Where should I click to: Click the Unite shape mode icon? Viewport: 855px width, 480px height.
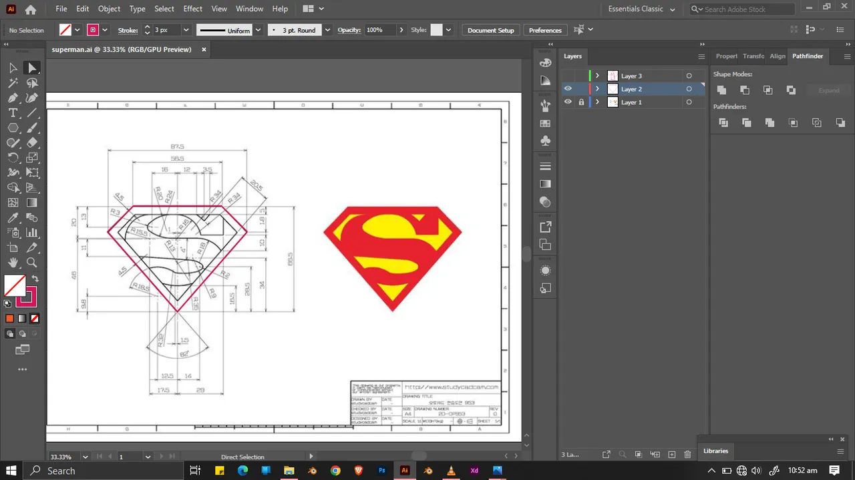click(x=721, y=90)
